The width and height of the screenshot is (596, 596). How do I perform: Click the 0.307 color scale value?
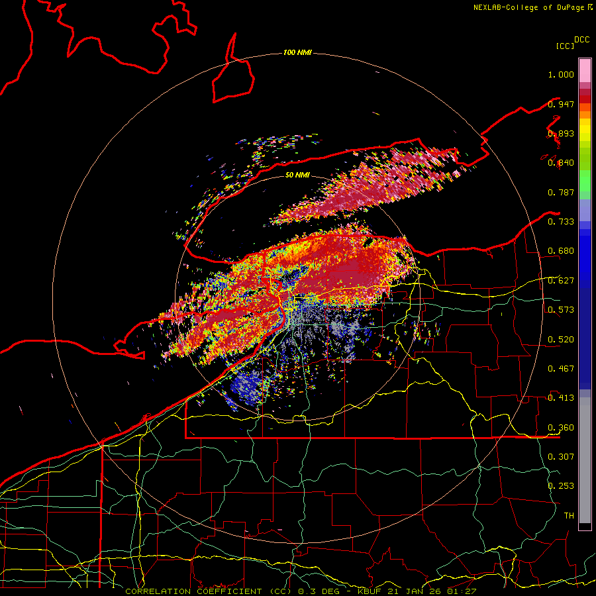pos(561,457)
